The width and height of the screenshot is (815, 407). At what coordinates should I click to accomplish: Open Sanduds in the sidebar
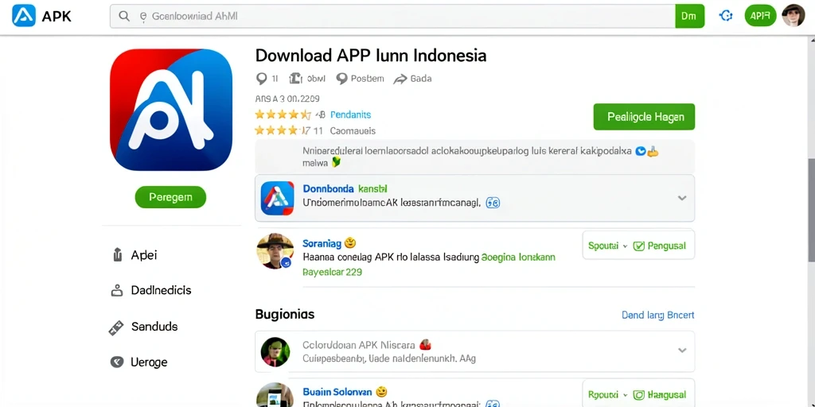click(x=154, y=327)
